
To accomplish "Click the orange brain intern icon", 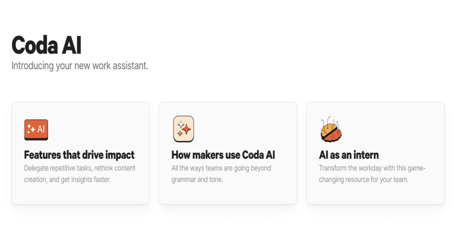I will (x=331, y=130).
